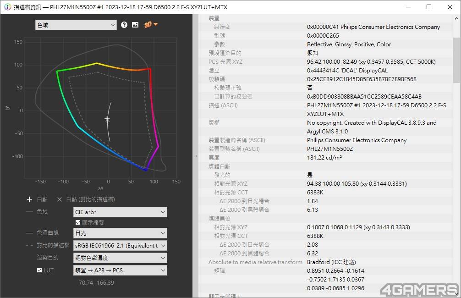Image resolution: width=461 pixels, height=298 pixels.
Task: Open the sRGB IEC61966-2.1 comparison profile dropdown
Action: point(120,246)
